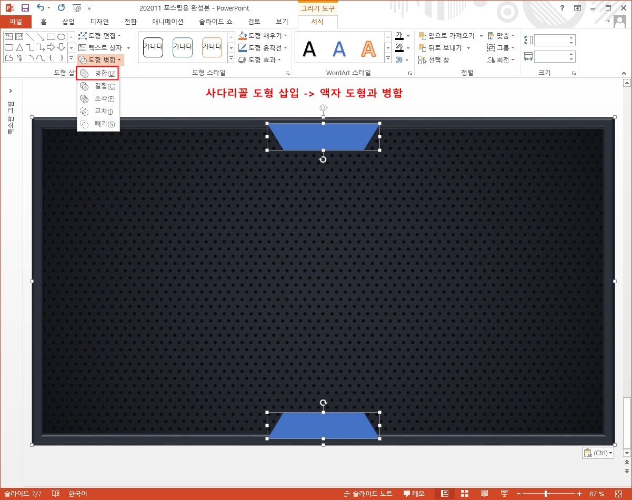
Task: Apply the black fill WordArt style
Action: pos(309,49)
